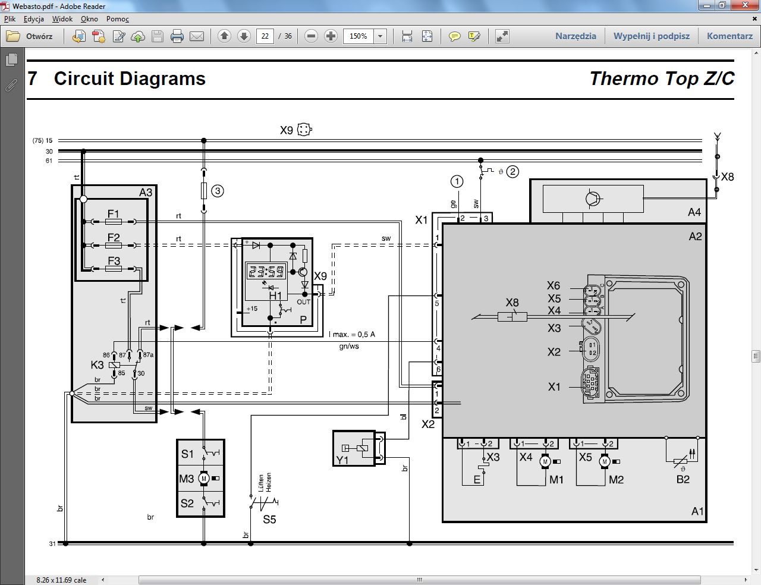
Task: Open the Plik menu
Action: 10,18
